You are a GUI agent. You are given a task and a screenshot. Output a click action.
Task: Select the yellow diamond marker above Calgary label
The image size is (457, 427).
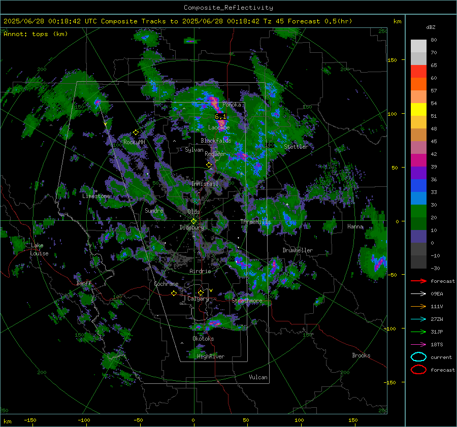tap(201, 292)
